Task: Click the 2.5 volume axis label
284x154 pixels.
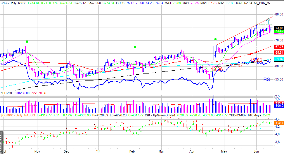Action: click(278, 96)
